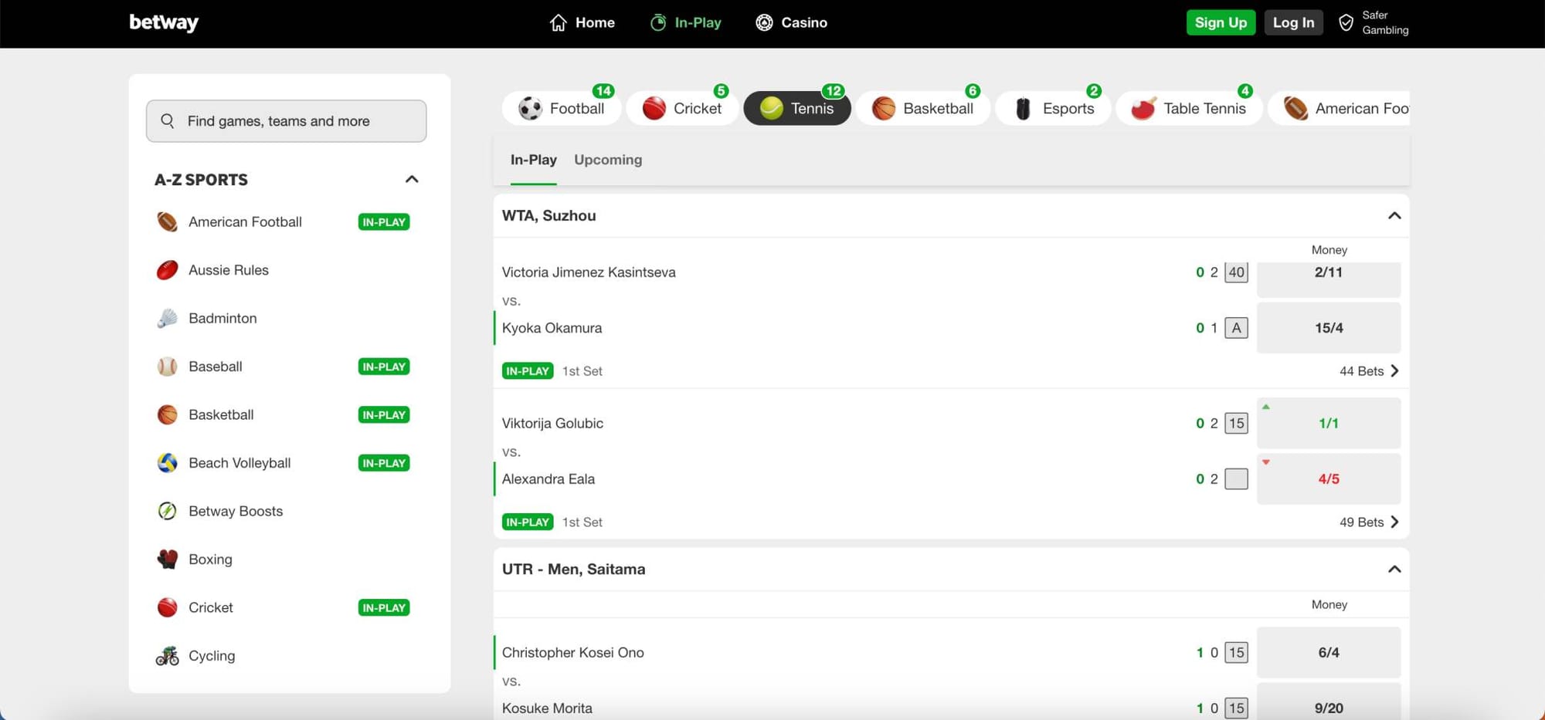
Task: Select the American Football icon in sidebar
Action: pos(167,222)
